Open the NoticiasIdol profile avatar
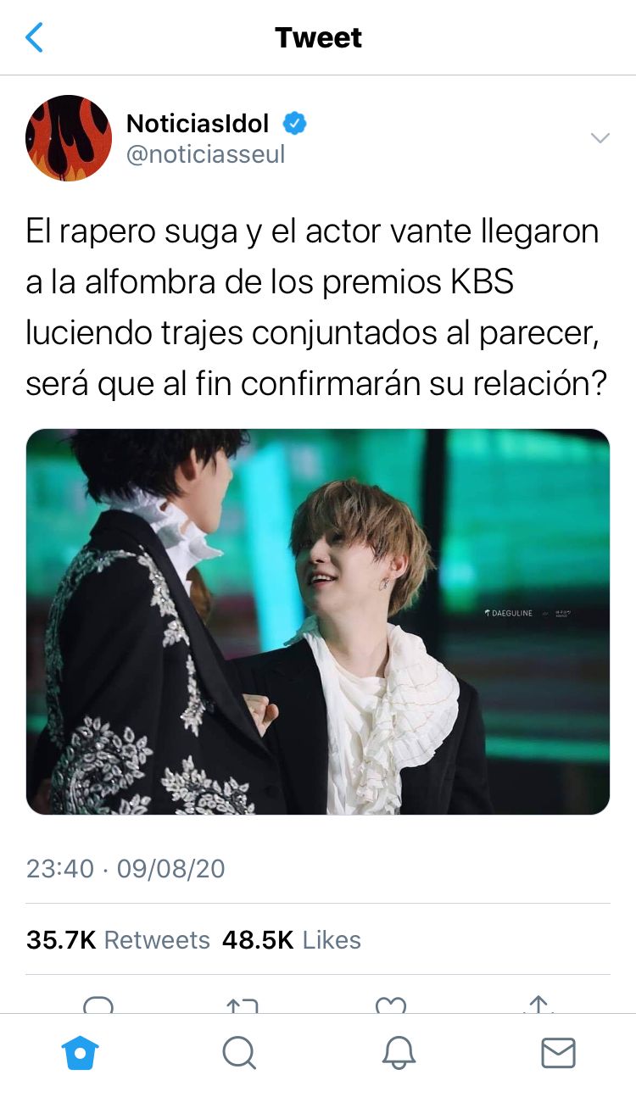The image size is (636, 1097). tap(69, 138)
